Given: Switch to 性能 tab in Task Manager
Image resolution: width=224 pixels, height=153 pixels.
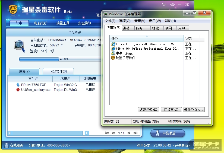Looking at the screenshot, I should tap(157, 28).
